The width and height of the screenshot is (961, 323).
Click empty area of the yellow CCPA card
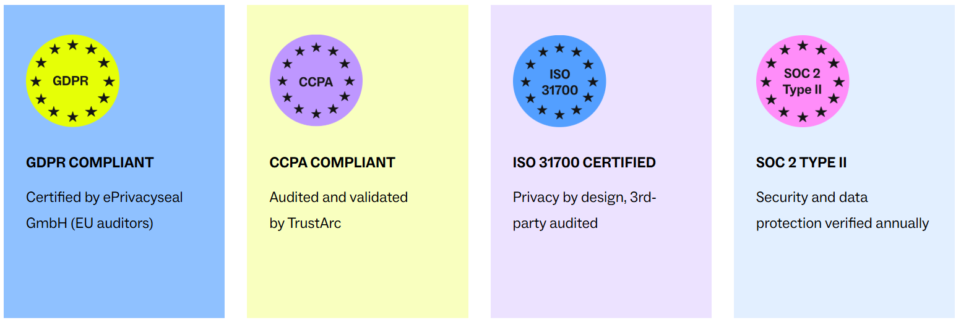(358, 278)
